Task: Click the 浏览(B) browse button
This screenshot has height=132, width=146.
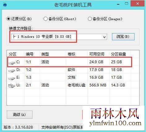Action: pyautogui.click(x=123, y=37)
